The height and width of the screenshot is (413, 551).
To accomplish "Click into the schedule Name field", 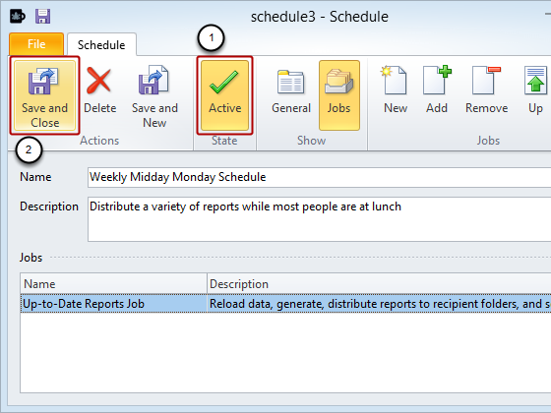I will point(319,177).
